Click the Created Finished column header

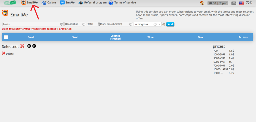pos(115,37)
